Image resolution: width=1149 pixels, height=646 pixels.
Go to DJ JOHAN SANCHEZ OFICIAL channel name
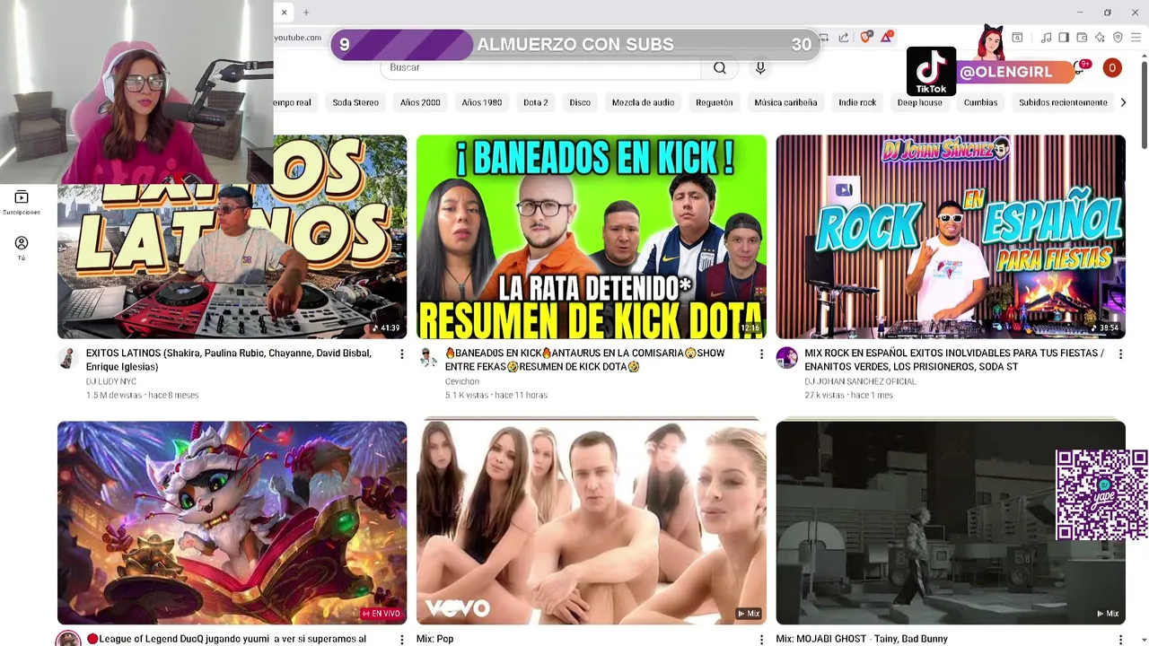(x=860, y=381)
